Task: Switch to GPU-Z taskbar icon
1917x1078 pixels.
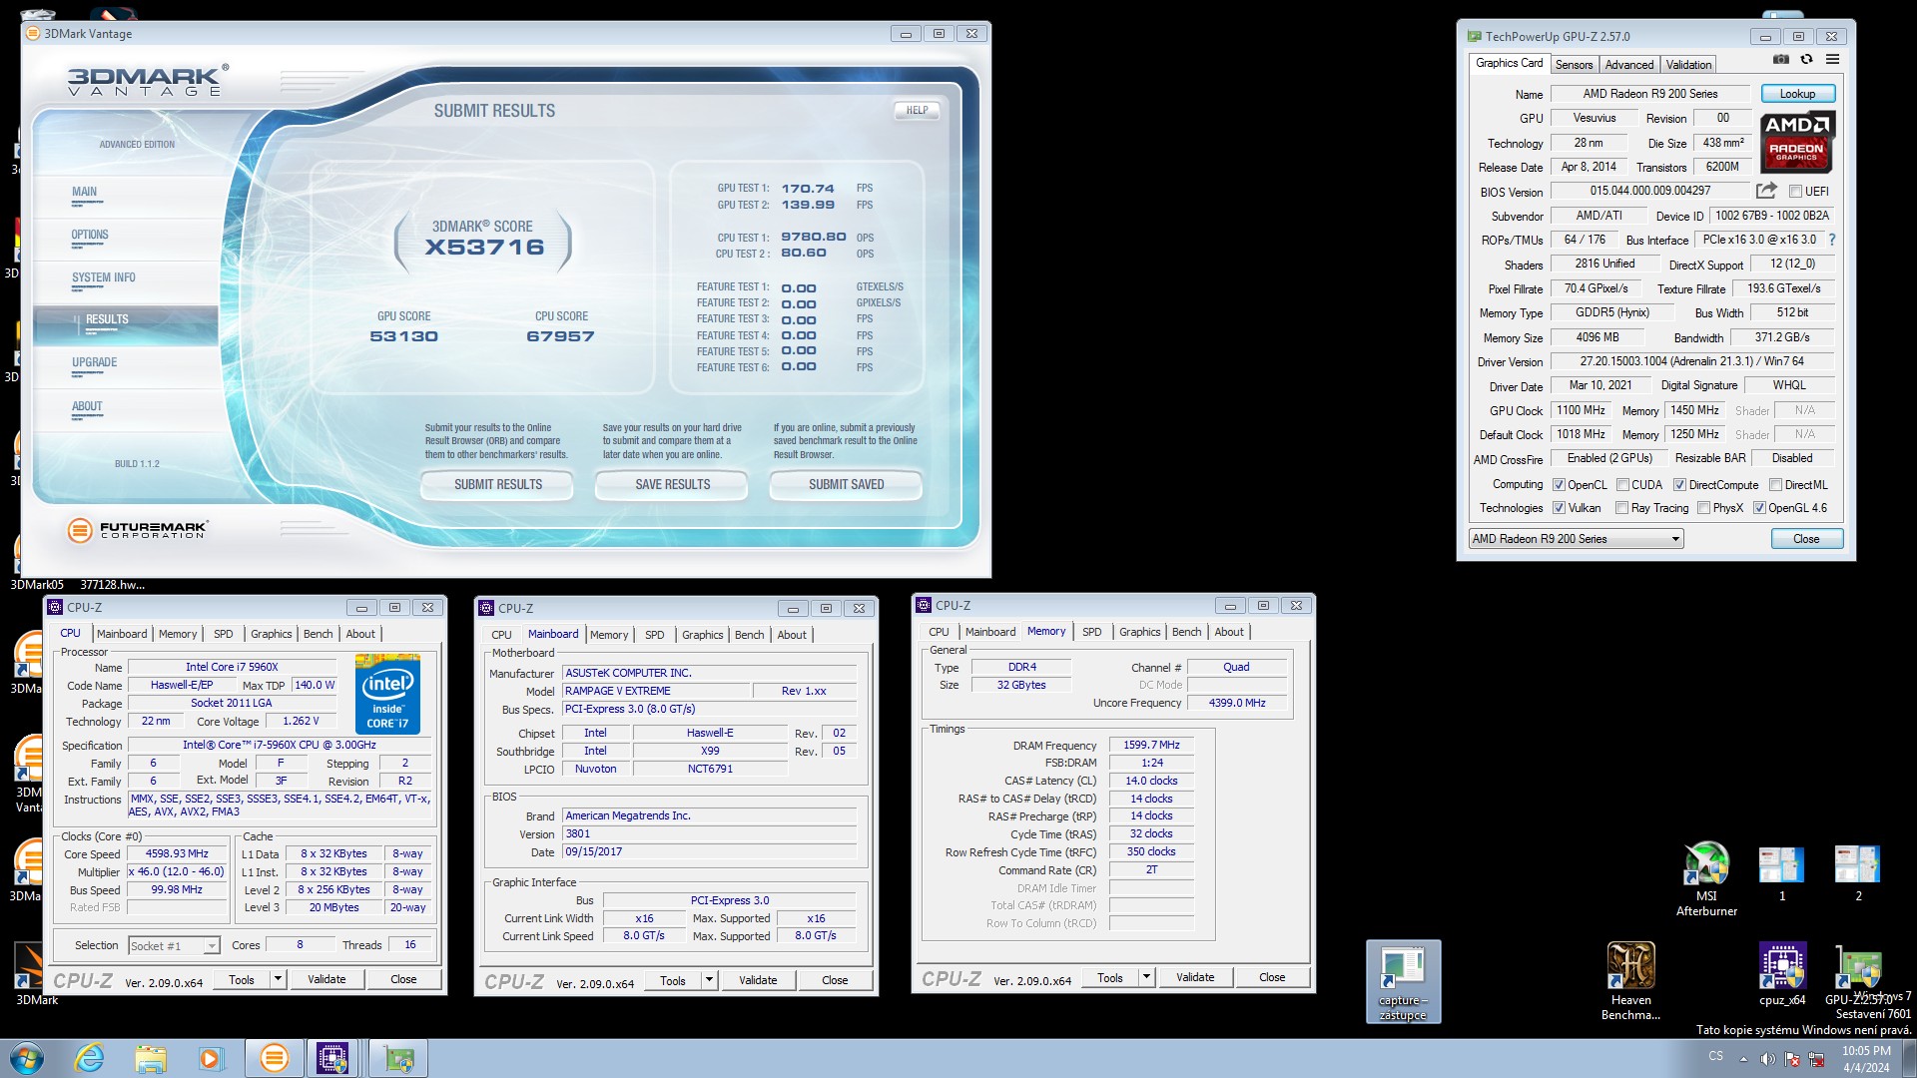Action: tap(399, 1058)
